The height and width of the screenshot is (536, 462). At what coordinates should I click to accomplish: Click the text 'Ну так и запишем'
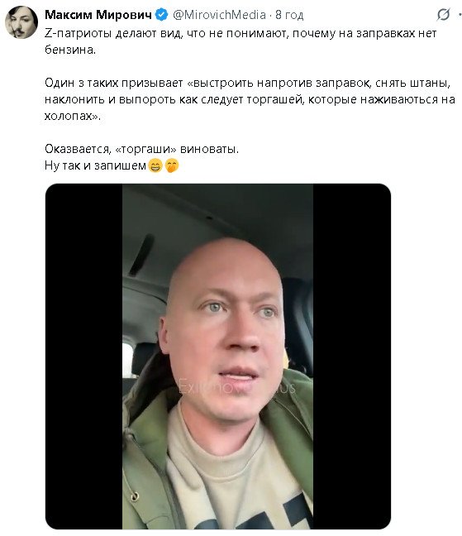click(95, 165)
